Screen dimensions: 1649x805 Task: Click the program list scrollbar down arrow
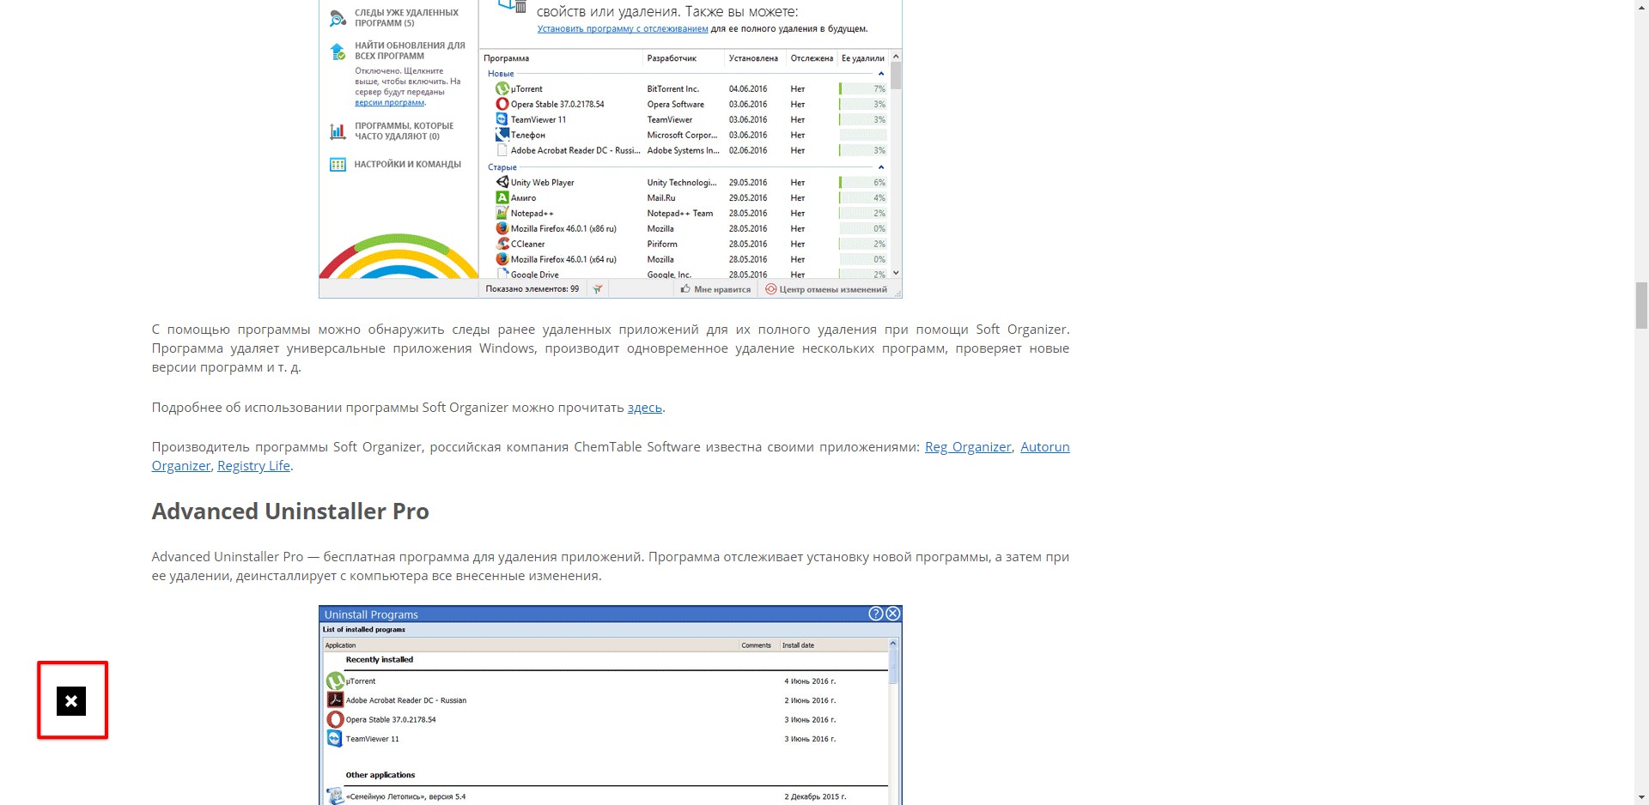click(895, 273)
